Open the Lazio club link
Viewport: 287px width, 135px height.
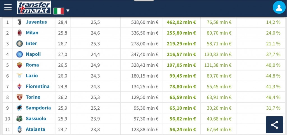point(32,76)
